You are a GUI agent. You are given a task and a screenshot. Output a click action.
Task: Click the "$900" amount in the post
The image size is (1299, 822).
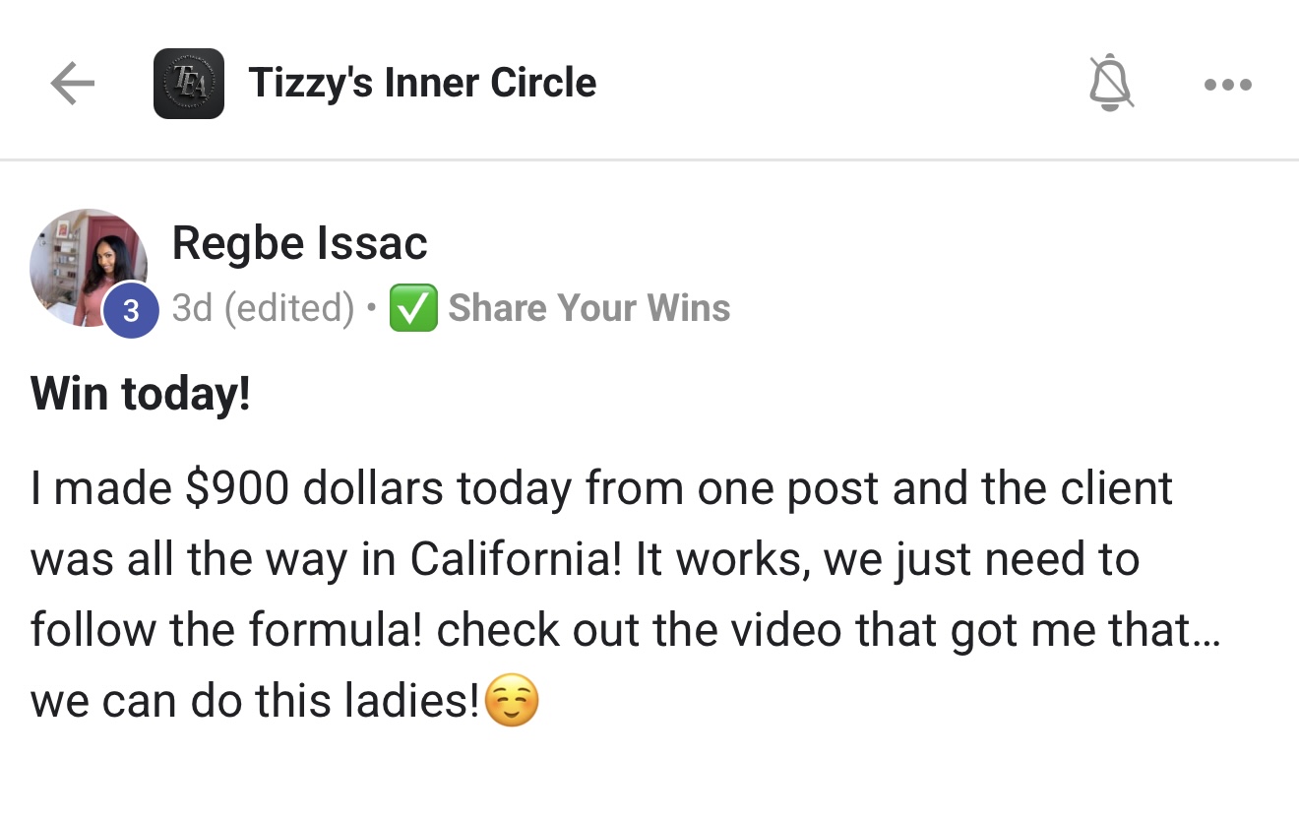coord(237,488)
